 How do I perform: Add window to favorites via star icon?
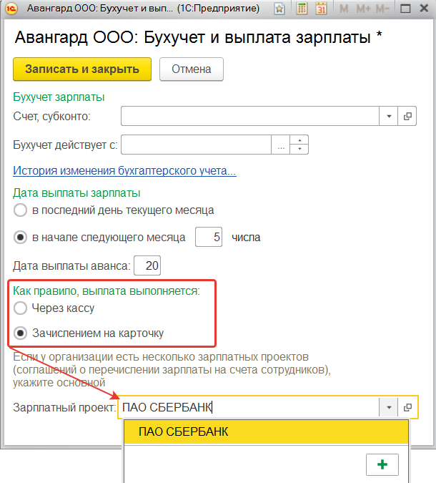pos(279,9)
